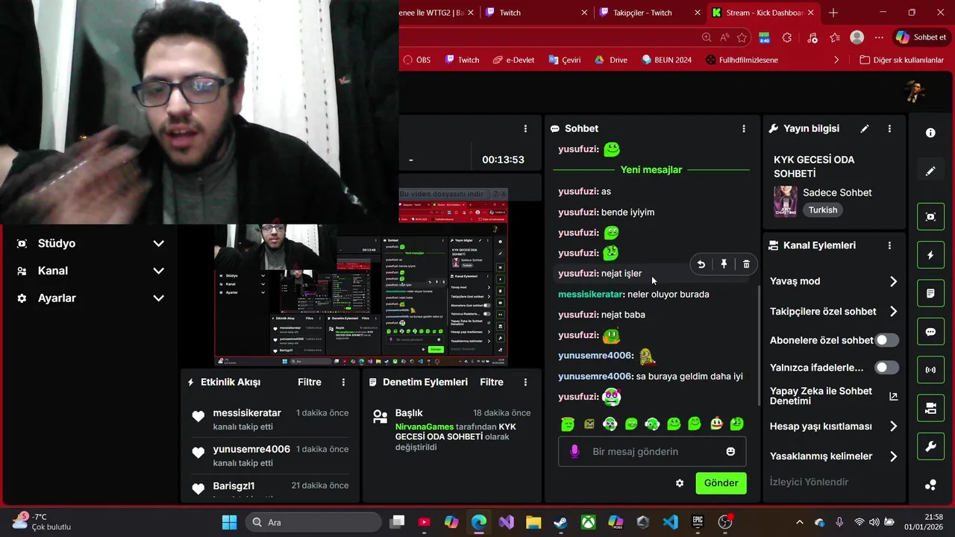Open Steam from taskbar

pos(560,522)
